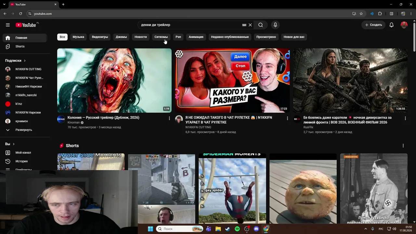
Task: Open the k1nz subscription
Action: [25, 104]
